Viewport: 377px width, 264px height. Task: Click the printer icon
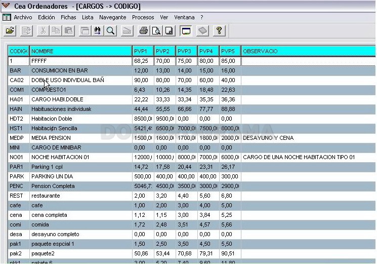tap(144, 31)
